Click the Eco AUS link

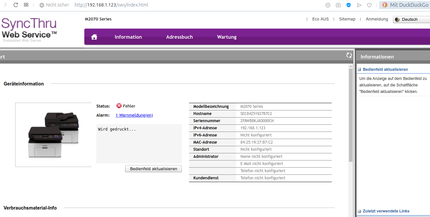(x=320, y=19)
